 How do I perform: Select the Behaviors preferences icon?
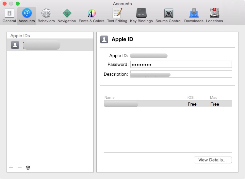(46, 16)
